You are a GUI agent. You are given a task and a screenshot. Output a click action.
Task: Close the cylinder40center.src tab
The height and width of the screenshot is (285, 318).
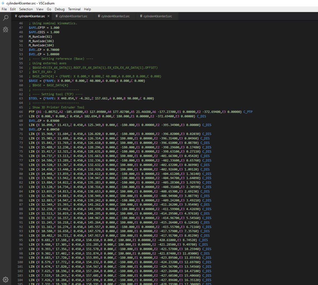[x=48, y=16]
